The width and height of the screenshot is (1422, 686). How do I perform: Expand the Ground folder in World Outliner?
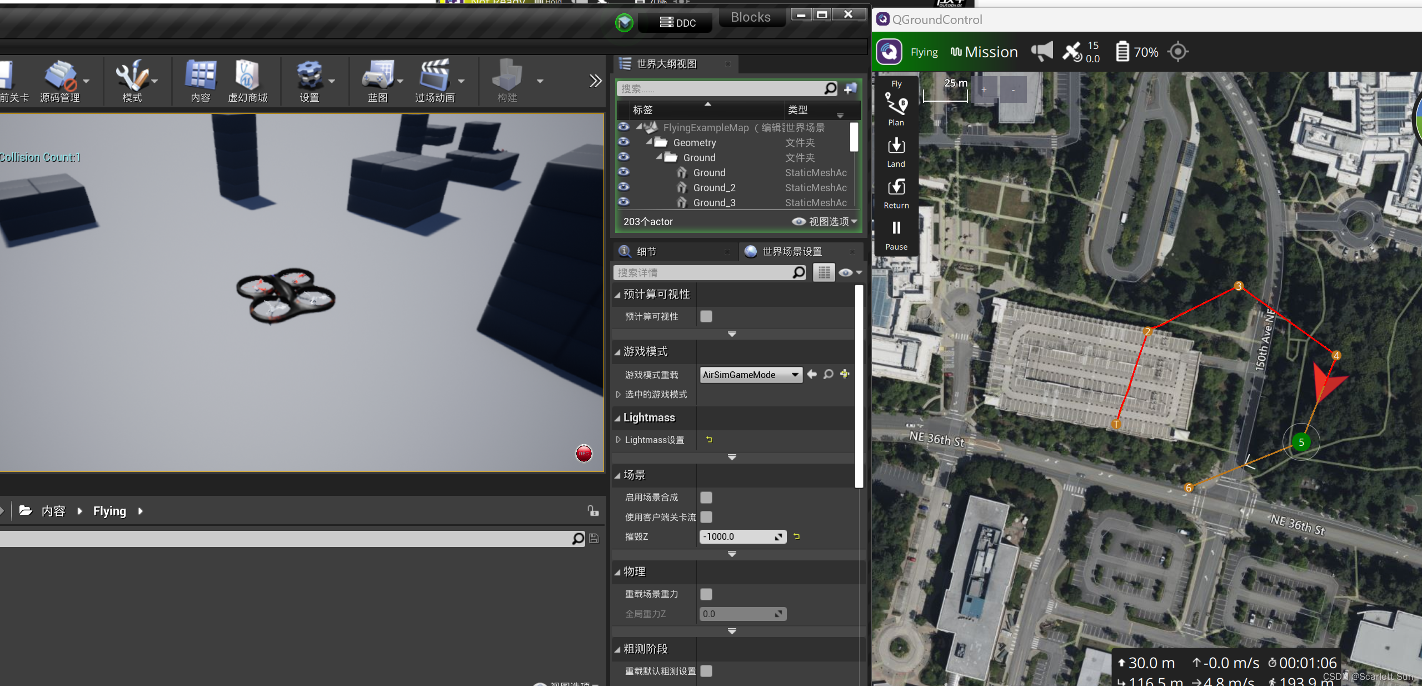(x=659, y=157)
